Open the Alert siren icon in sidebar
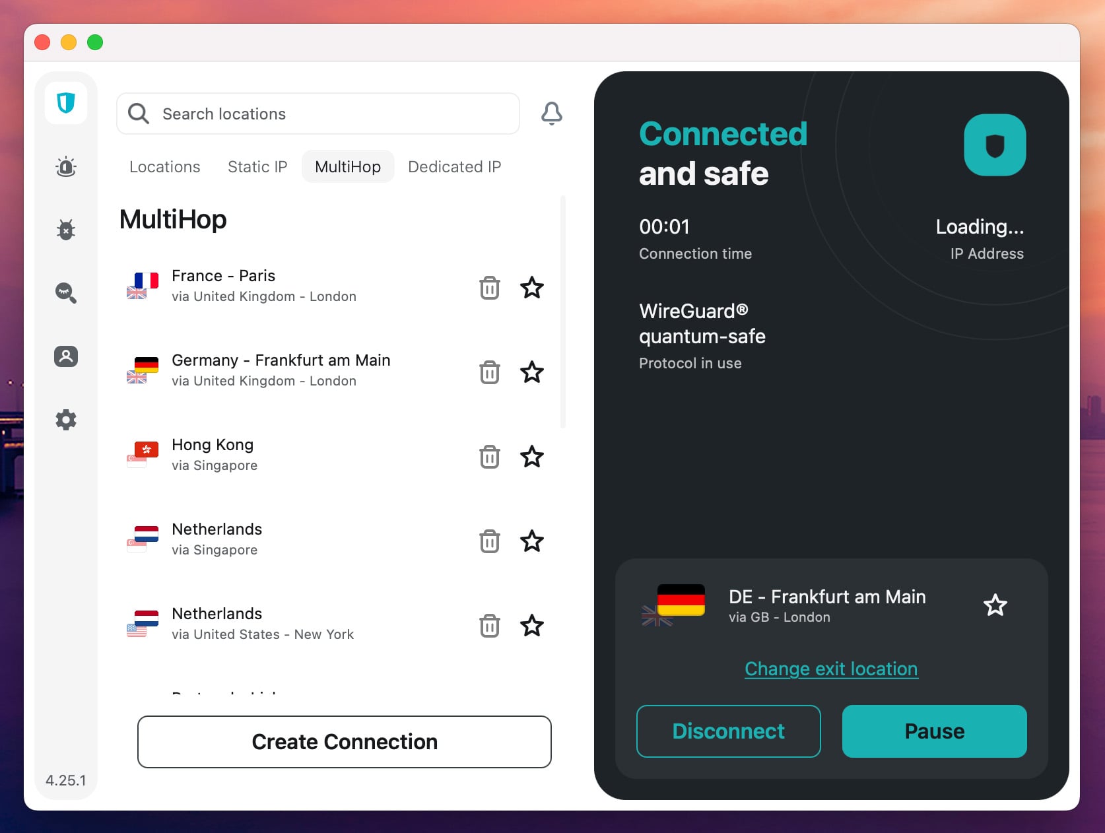Screen dimensions: 1105x833 tap(66, 166)
